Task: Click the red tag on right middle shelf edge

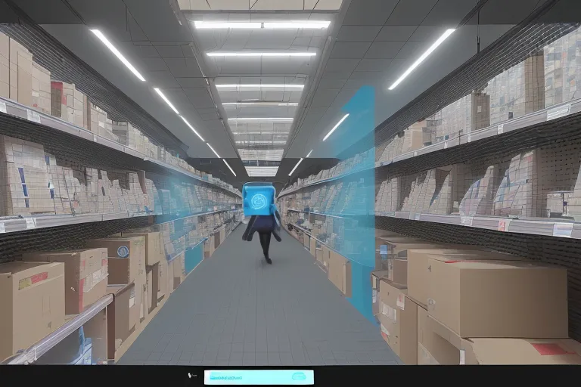Action: [x=502, y=225]
